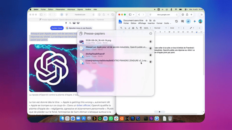Open the Format menu in Google Docs
The width and height of the screenshot is (232, 130).
159,23
